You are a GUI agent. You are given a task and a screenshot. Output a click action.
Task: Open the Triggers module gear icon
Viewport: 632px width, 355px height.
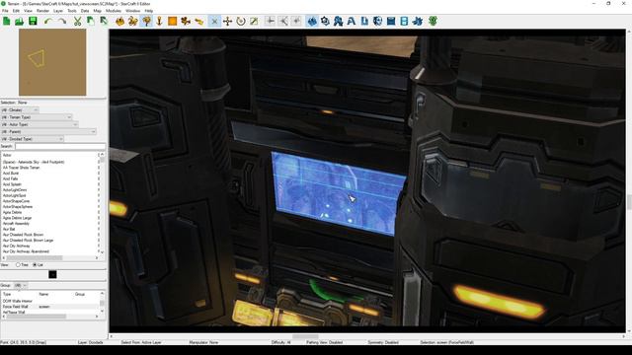pos(325,22)
